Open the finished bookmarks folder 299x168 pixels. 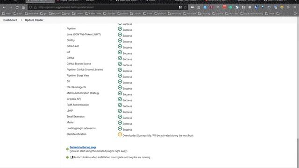click(x=190, y=14)
